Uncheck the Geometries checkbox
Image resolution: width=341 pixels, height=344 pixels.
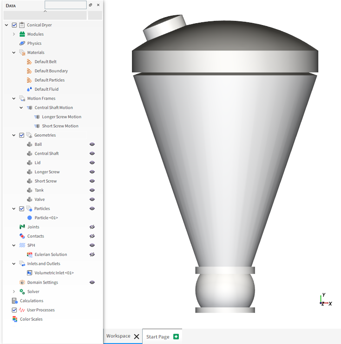pyautogui.click(x=21, y=135)
